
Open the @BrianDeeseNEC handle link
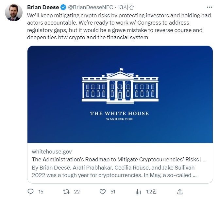(91, 8)
